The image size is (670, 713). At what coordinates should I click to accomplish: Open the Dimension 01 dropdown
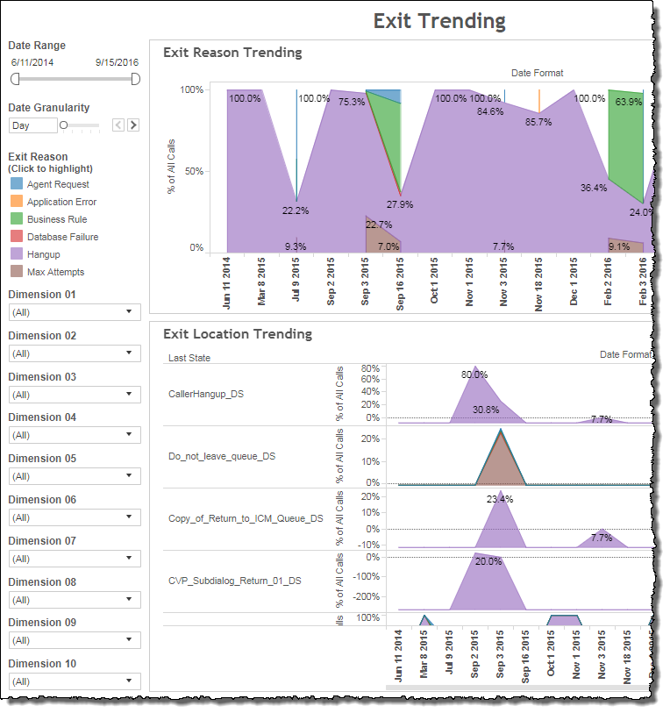pos(74,311)
